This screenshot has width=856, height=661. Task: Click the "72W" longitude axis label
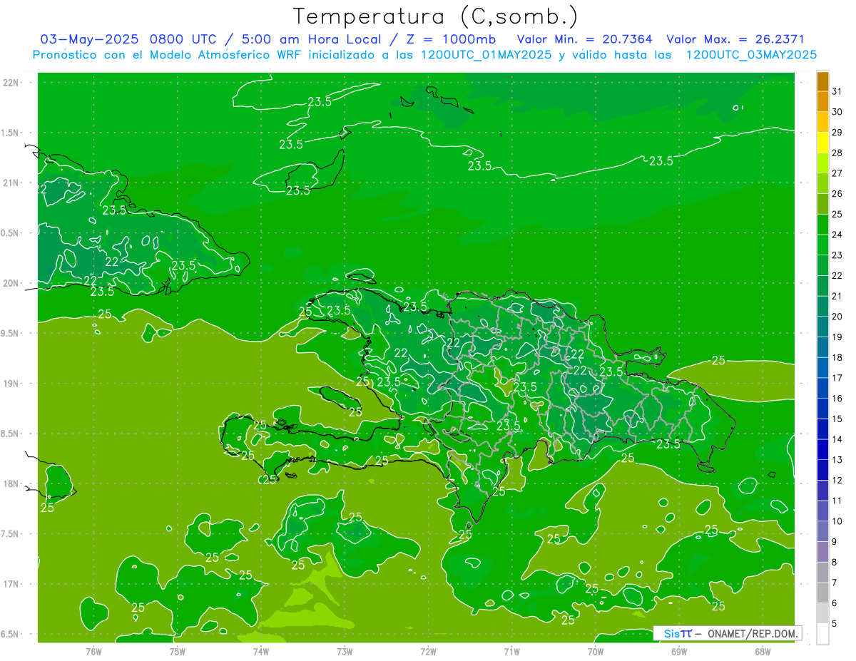tap(429, 652)
